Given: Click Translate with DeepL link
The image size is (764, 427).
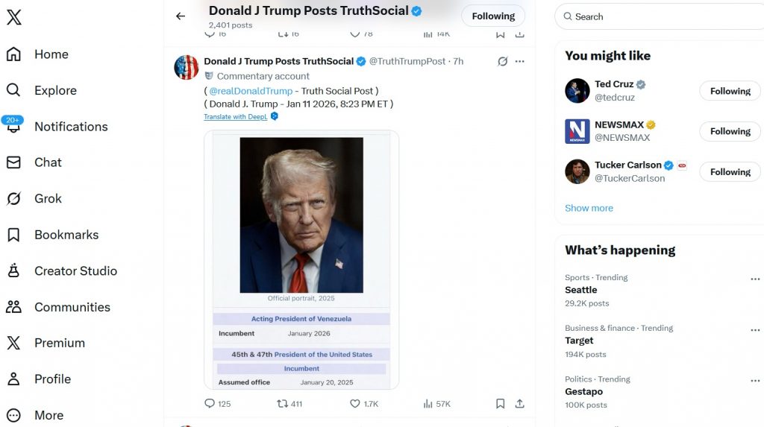Looking at the screenshot, I should [x=236, y=117].
